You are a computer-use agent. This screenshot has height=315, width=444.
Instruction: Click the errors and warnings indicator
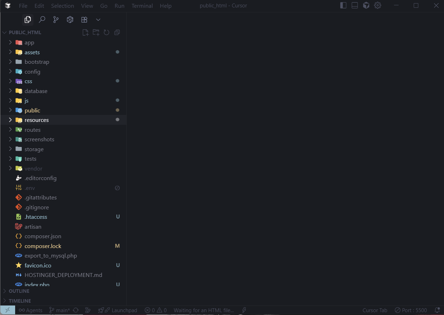point(155,310)
